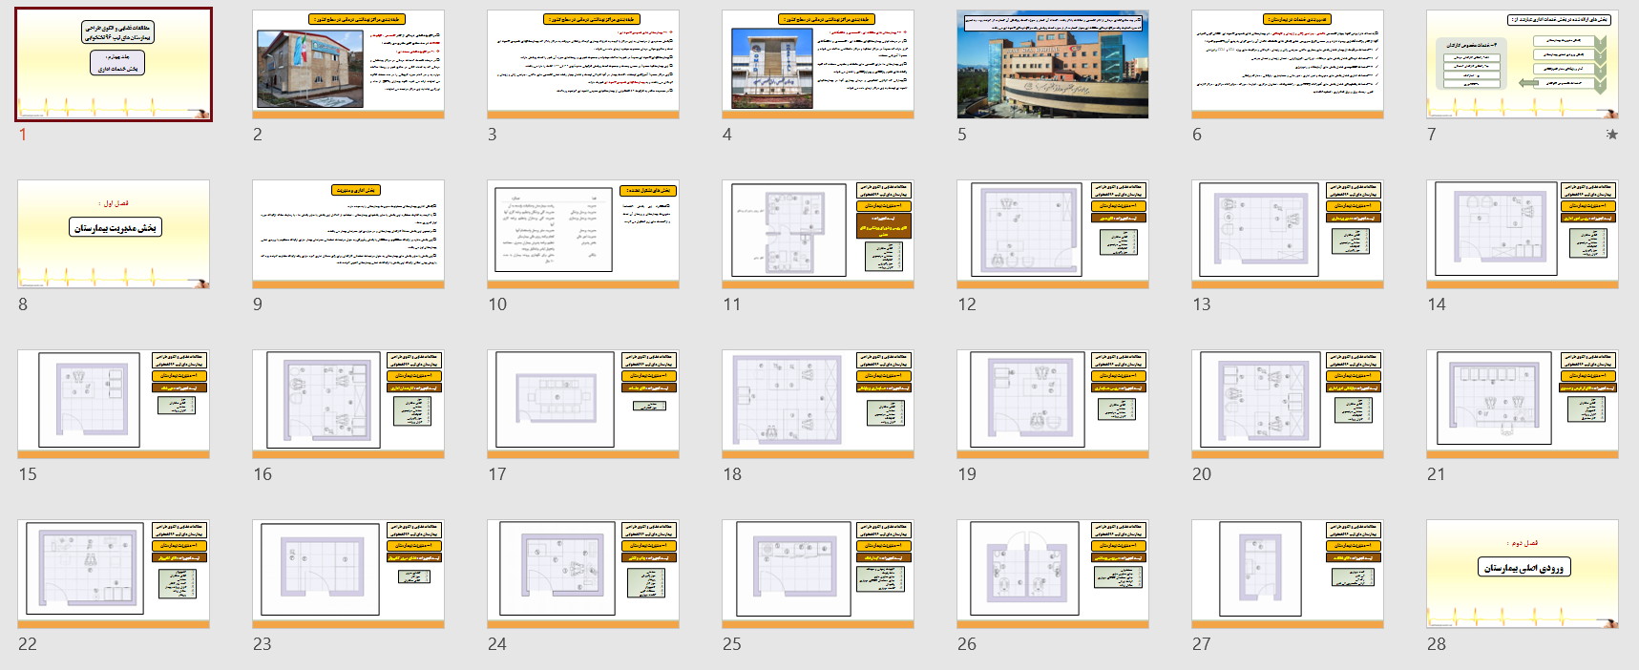The width and height of the screenshot is (1639, 670).
Task: Pick slide 9 with the orange heading text
Action: (348, 234)
